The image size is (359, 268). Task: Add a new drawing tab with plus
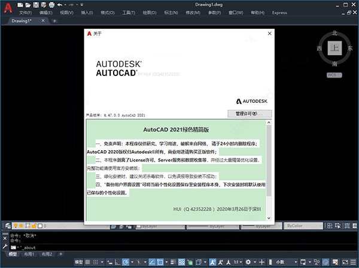pyautogui.click(x=54, y=21)
